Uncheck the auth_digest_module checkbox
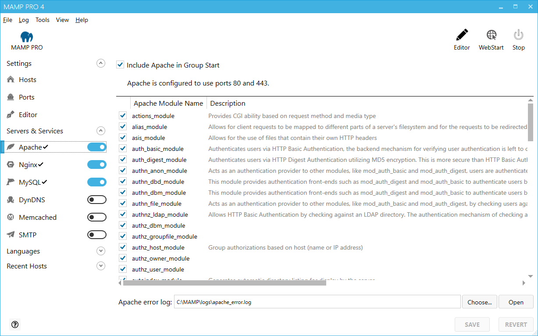Screen dimensions: 538x336 click(123, 160)
